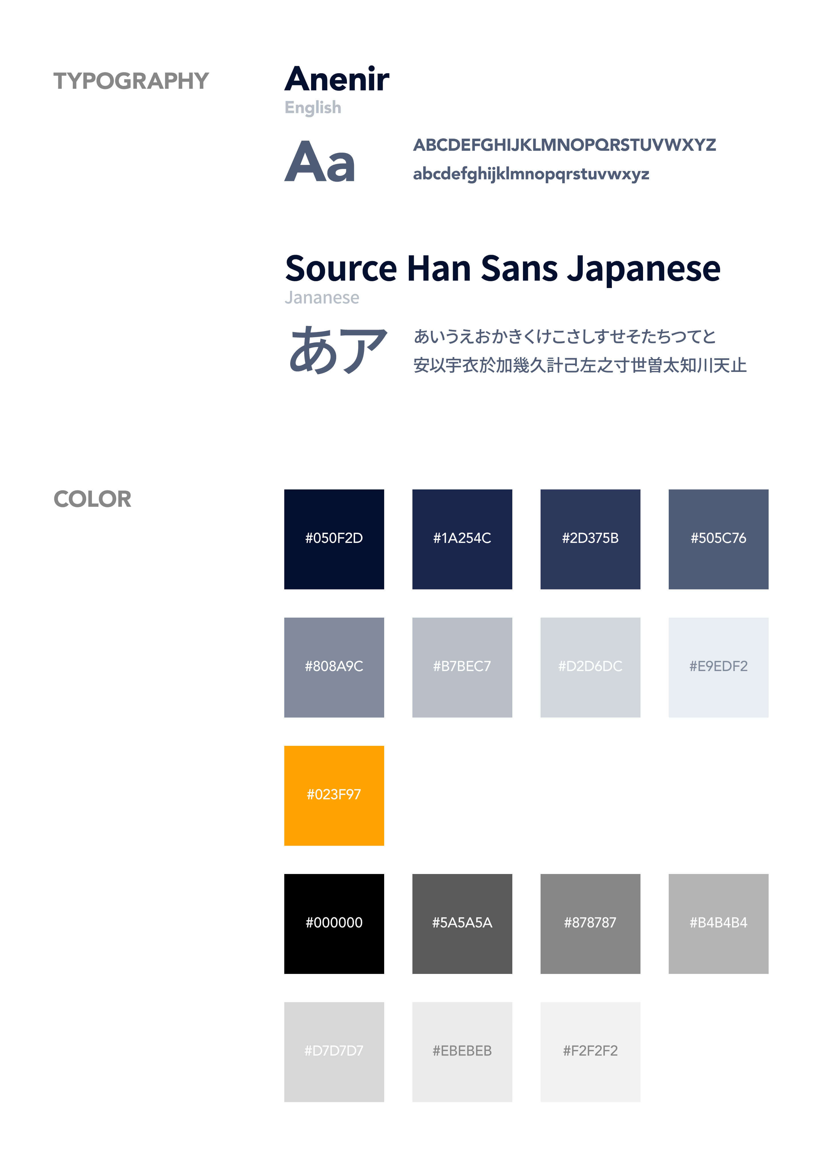This screenshot has width=822, height=1168.
Task: Click the TYPOGRAPHY section heading
Action: 131,81
